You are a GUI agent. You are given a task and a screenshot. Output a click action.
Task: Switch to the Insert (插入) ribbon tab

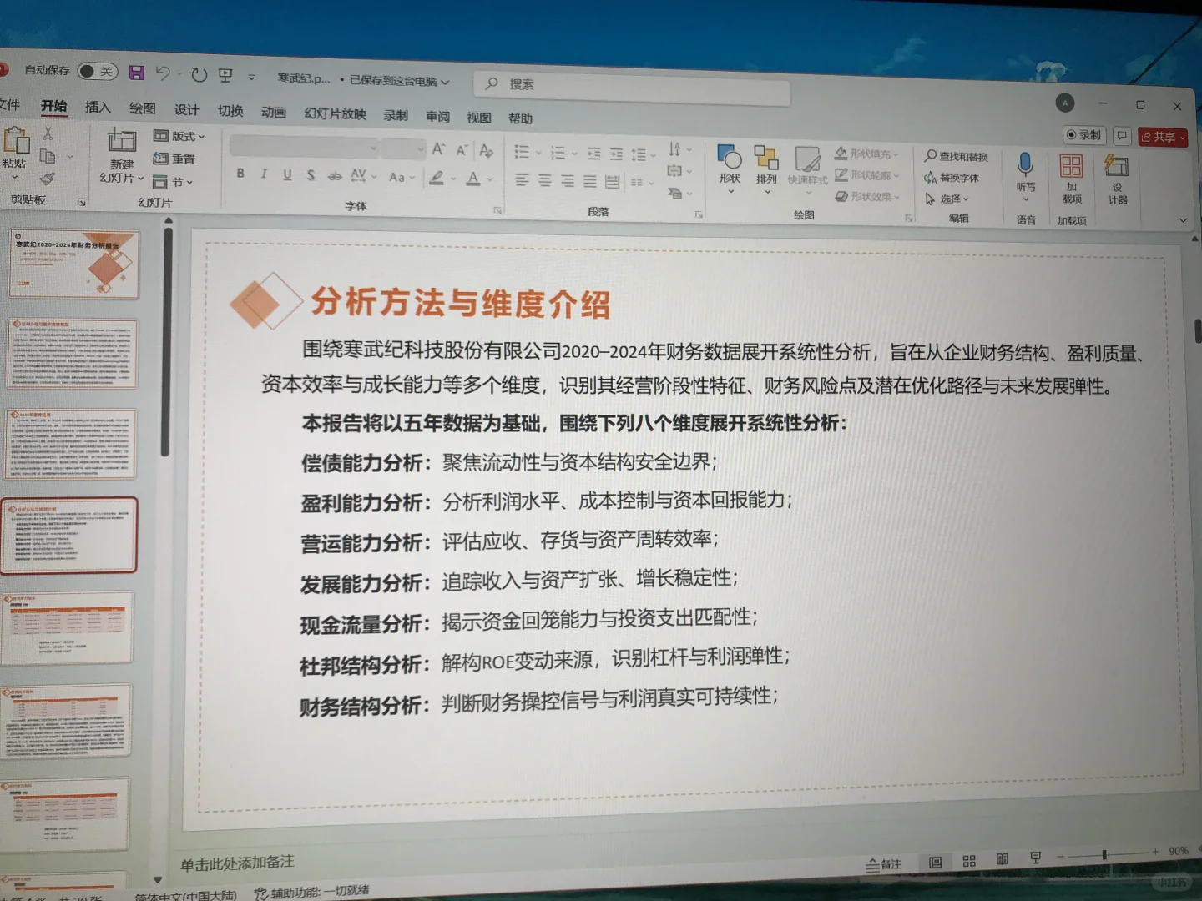point(98,108)
